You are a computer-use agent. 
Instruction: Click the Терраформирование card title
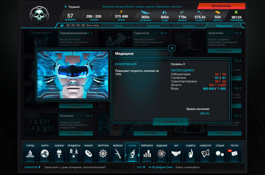pos(73,33)
